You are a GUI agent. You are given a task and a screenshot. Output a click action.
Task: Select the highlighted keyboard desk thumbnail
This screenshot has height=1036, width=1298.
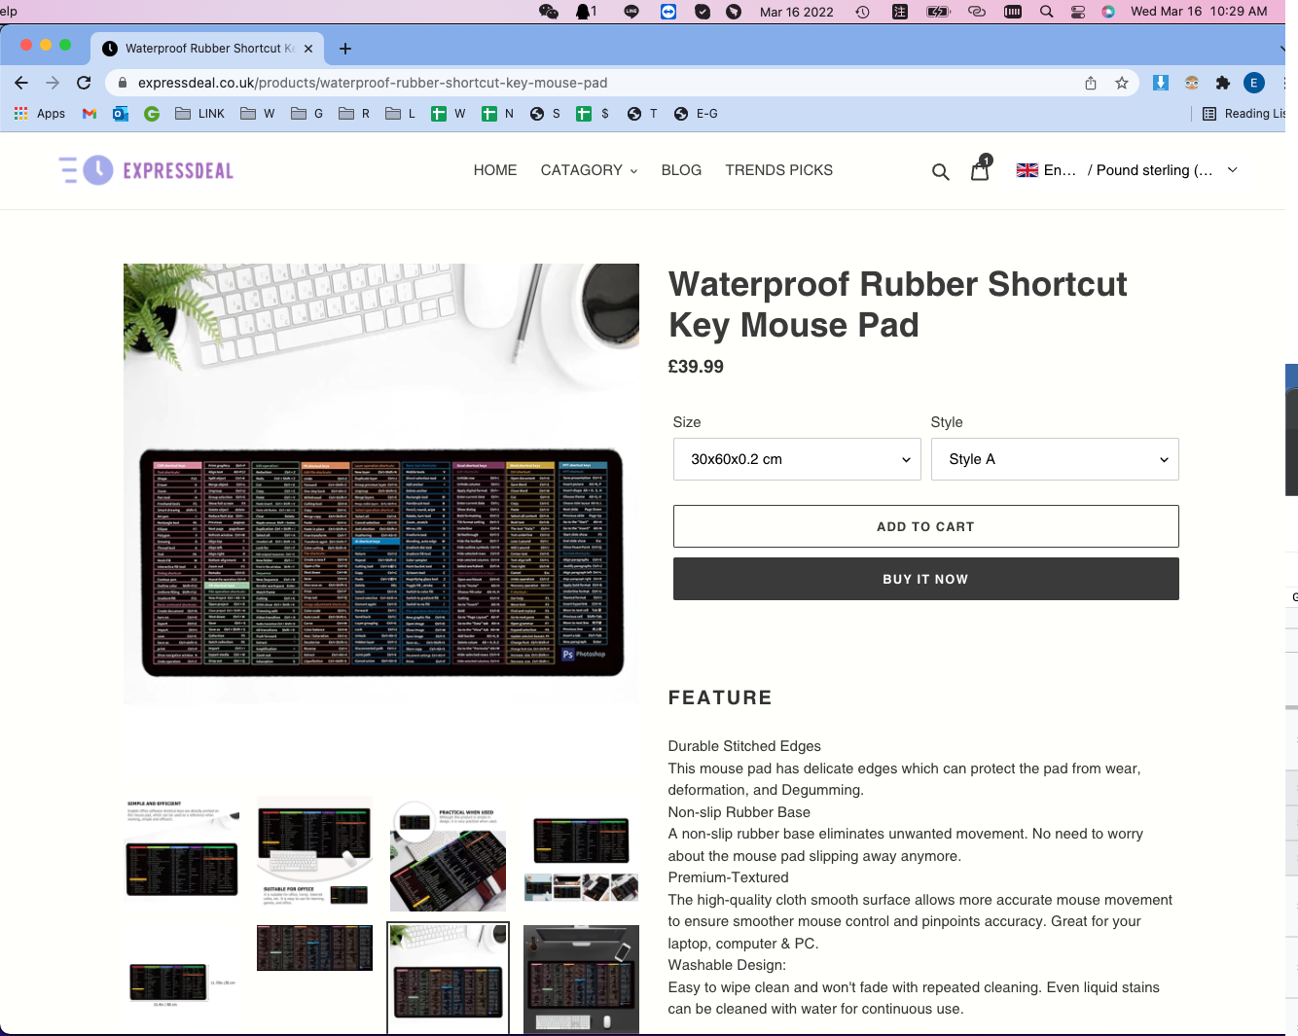pyautogui.click(x=448, y=980)
